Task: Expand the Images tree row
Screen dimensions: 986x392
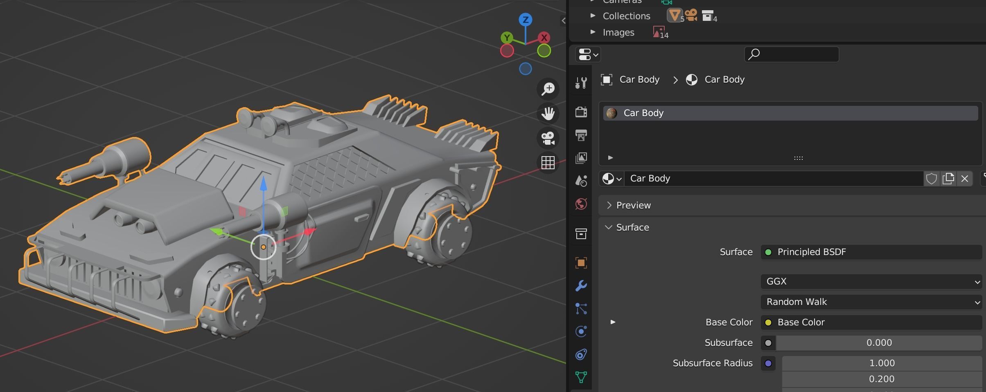Action: click(x=593, y=32)
